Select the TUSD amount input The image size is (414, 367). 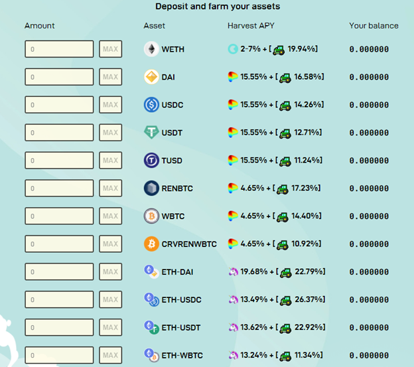click(59, 160)
